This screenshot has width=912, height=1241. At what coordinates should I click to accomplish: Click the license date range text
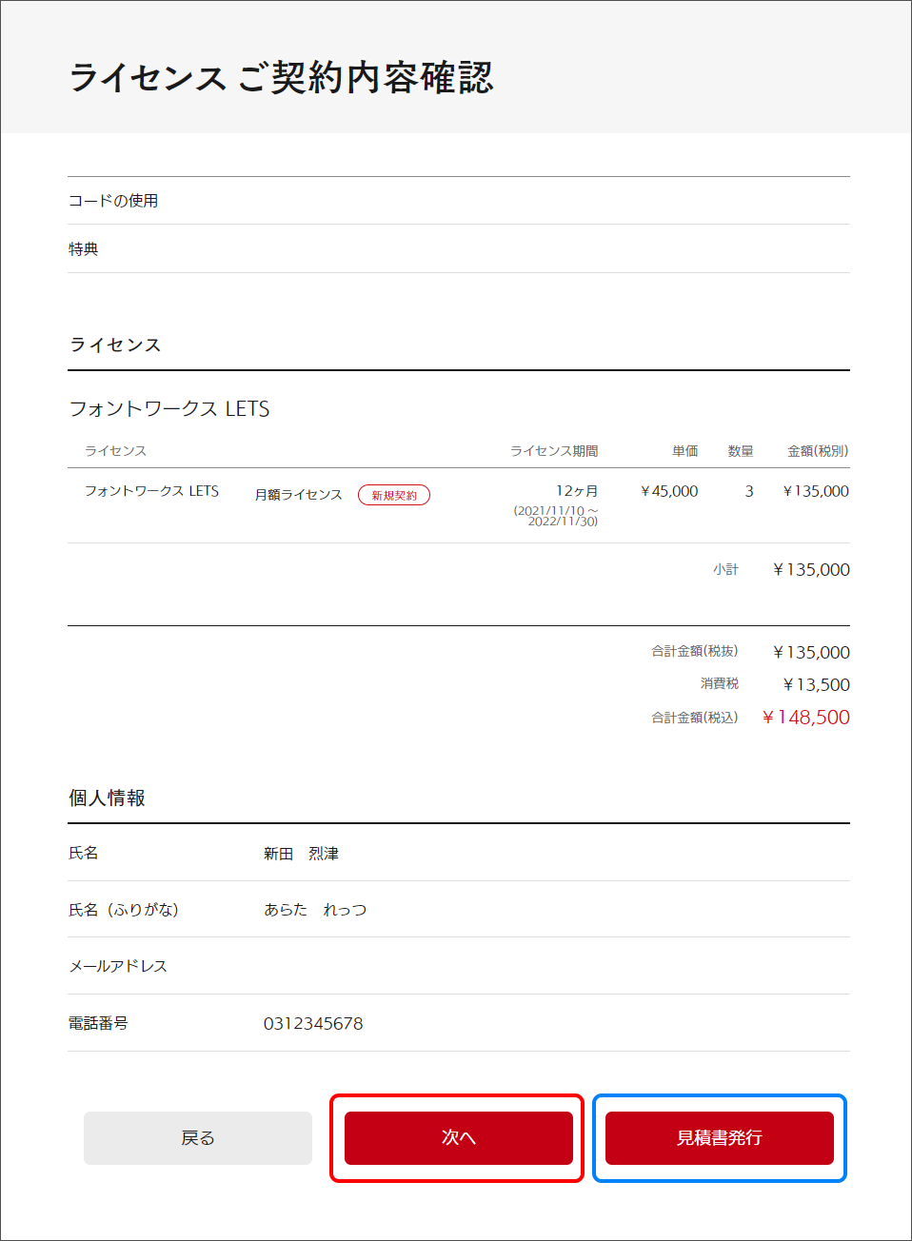(556, 516)
